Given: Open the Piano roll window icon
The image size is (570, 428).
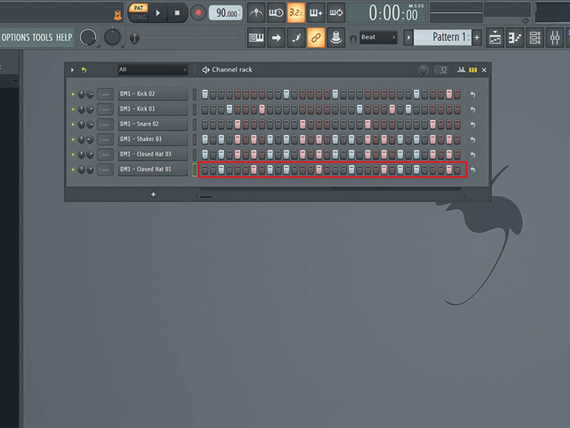Looking at the screenshot, I should click(515, 37).
